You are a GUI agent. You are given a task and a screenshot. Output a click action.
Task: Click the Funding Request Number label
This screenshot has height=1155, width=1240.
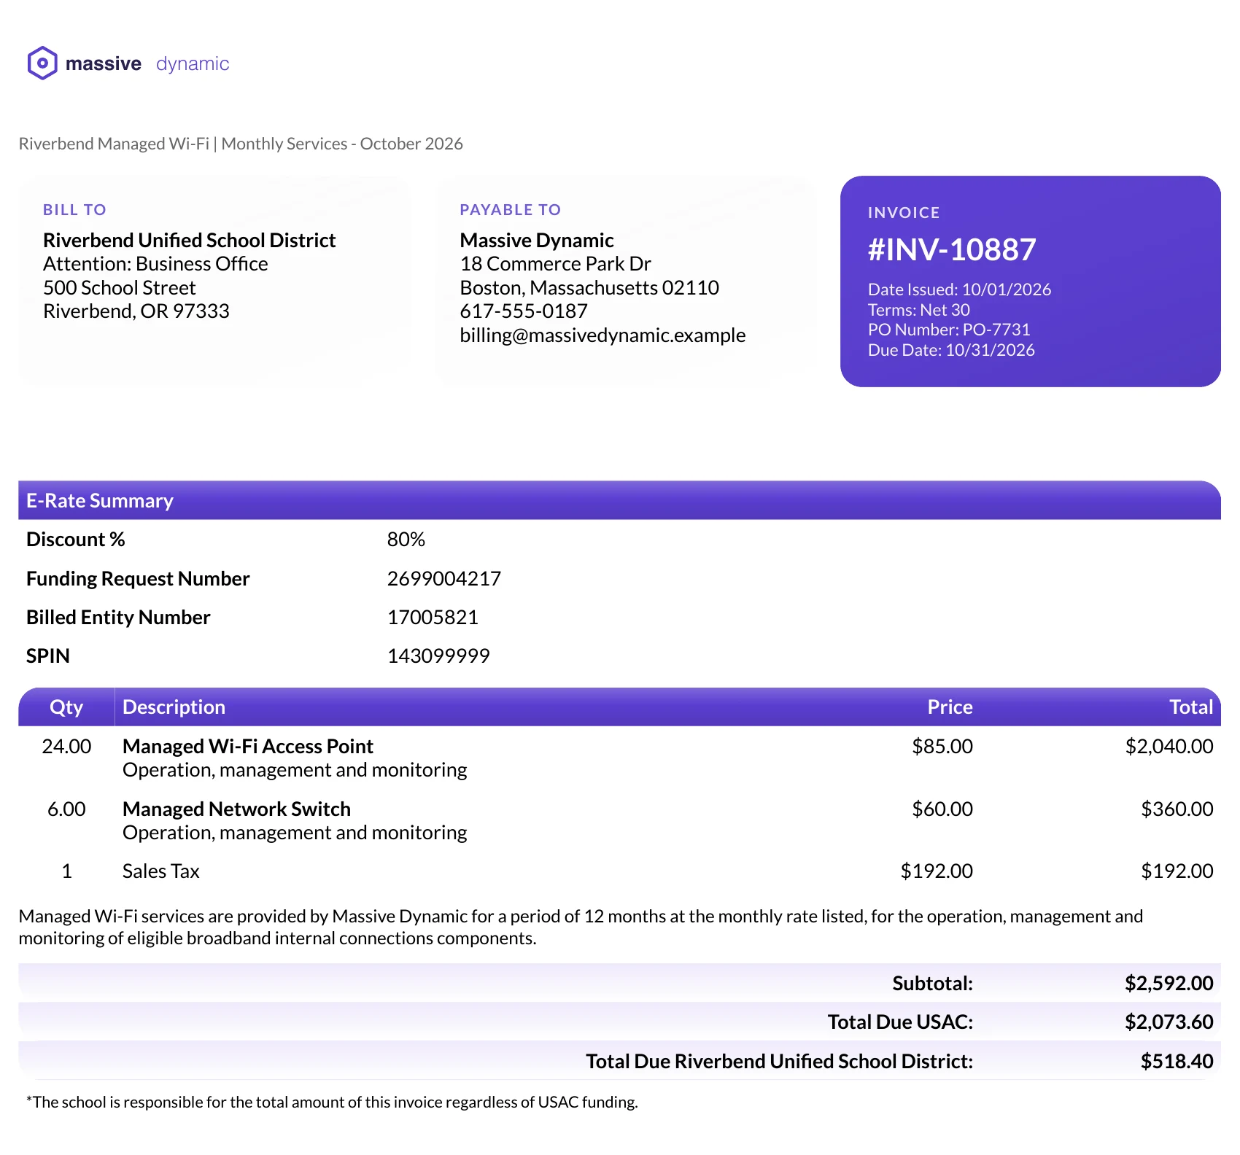click(138, 578)
